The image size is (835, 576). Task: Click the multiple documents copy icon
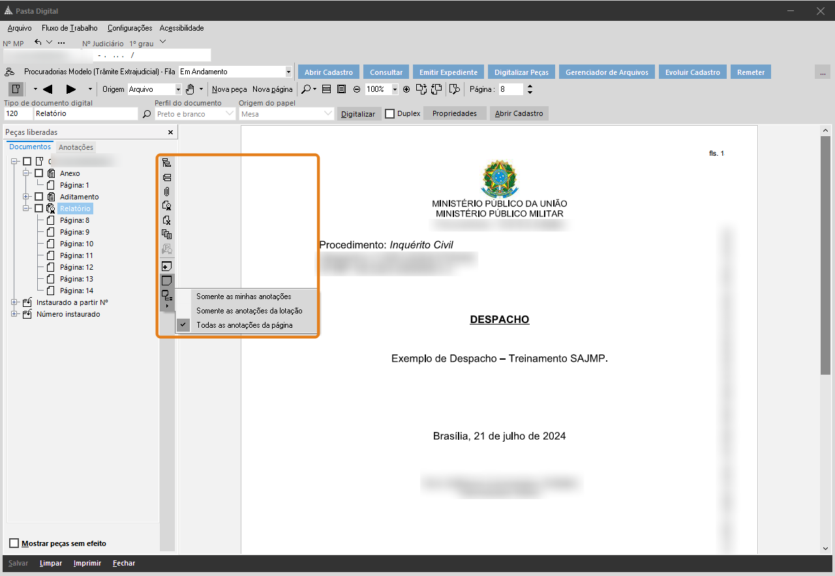pos(166,234)
